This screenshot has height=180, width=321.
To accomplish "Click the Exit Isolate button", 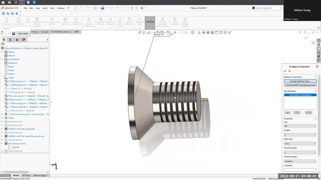I will (x=23, y=33).
